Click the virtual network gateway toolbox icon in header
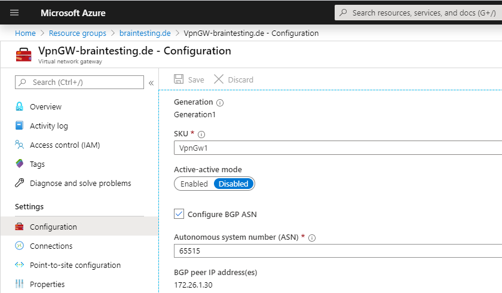The height and width of the screenshot is (293, 502). 24,54
